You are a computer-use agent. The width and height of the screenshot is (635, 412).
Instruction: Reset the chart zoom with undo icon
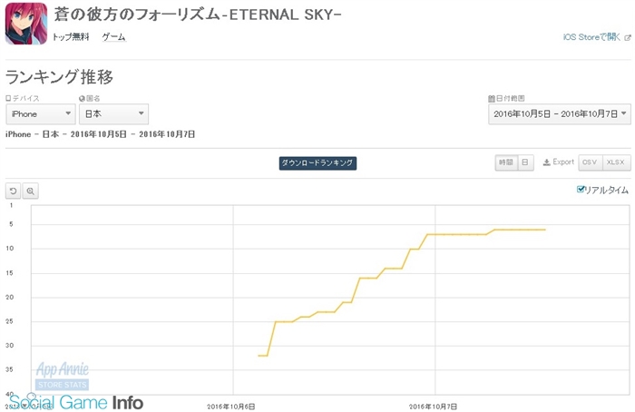coord(14,191)
